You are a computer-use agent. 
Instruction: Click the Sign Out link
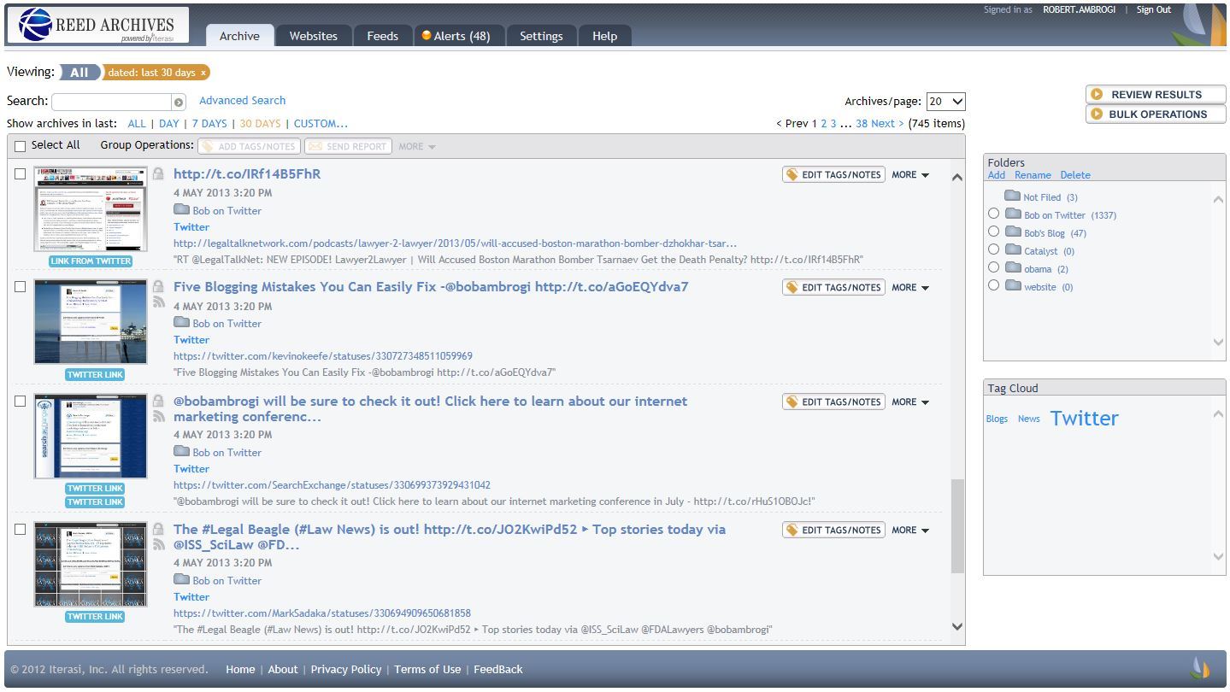pos(1153,9)
